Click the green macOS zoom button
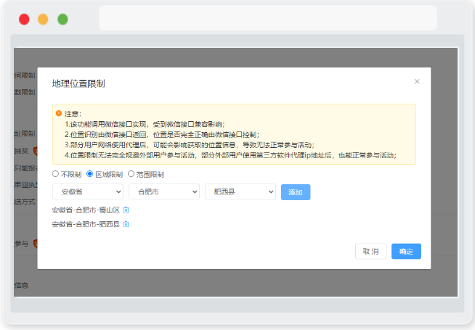475x330 pixels. (62, 20)
